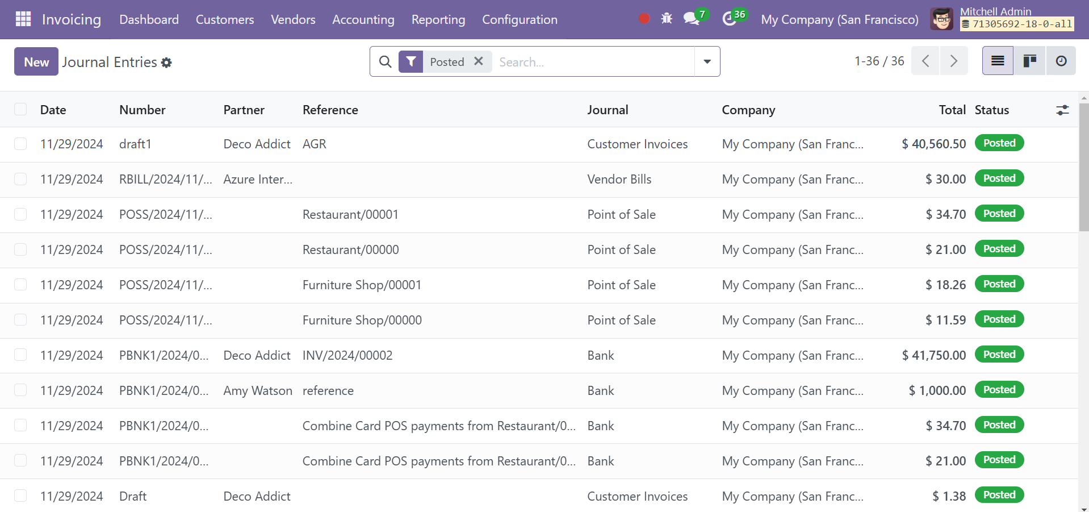Image resolution: width=1089 pixels, height=512 pixels.
Task: Check the Furniture Shop/00000 row checkbox
Action: pos(20,320)
